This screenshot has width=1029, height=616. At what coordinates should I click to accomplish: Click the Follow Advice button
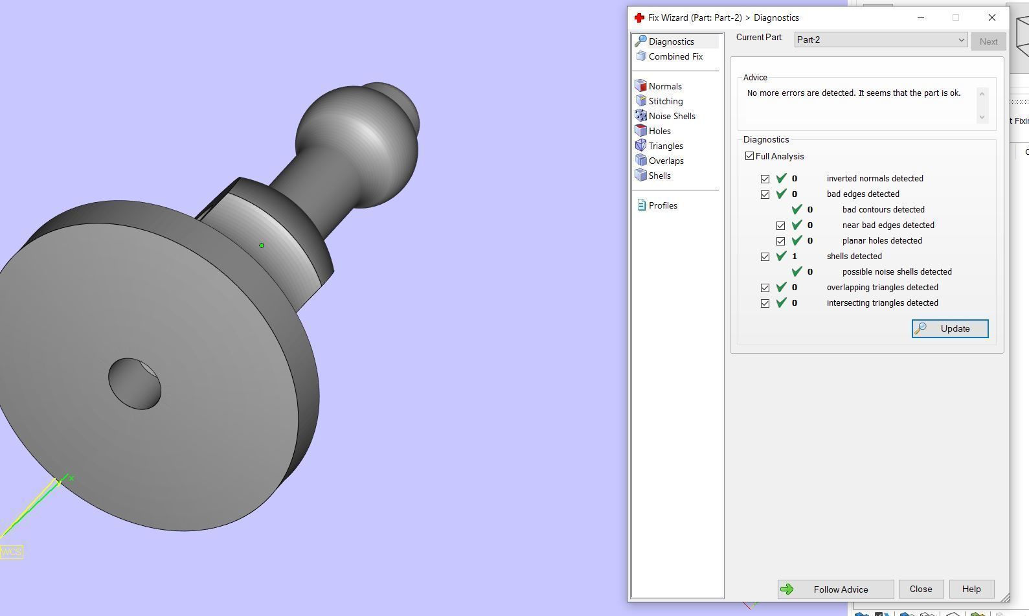[836, 589]
